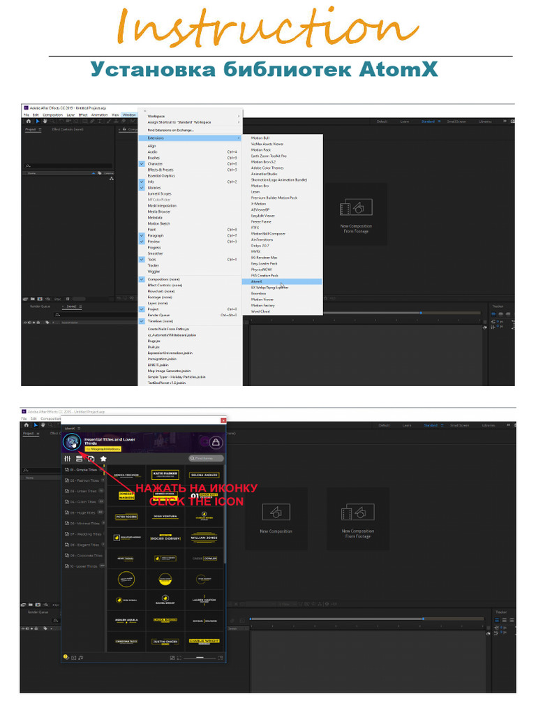Click the New Composition button beside From Footage
The image size is (536, 715).
pyautogui.click(x=276, y=518)
